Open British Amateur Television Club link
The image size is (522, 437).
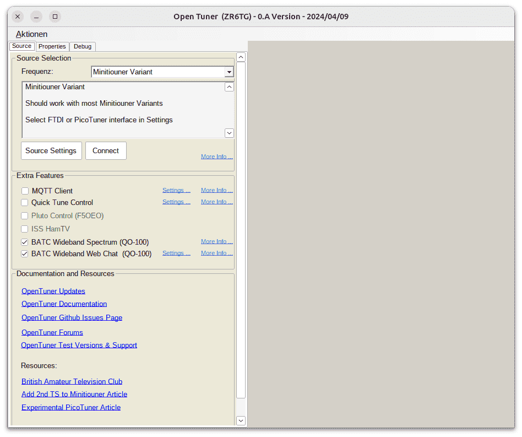pos(72,381)
